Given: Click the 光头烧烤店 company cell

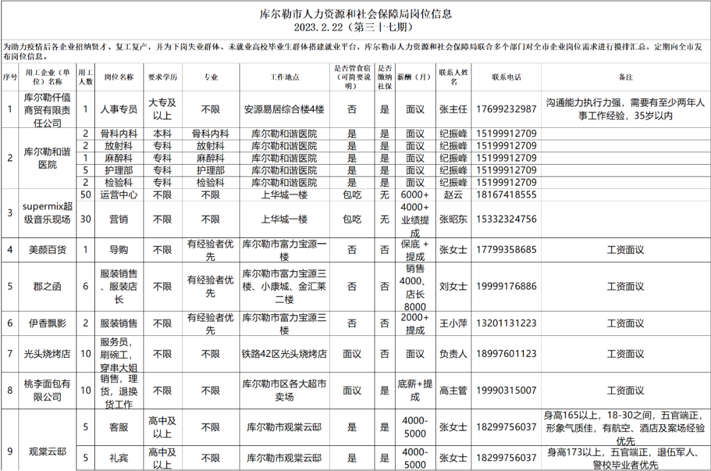Looking at the screenshot, I should point(47,354).
